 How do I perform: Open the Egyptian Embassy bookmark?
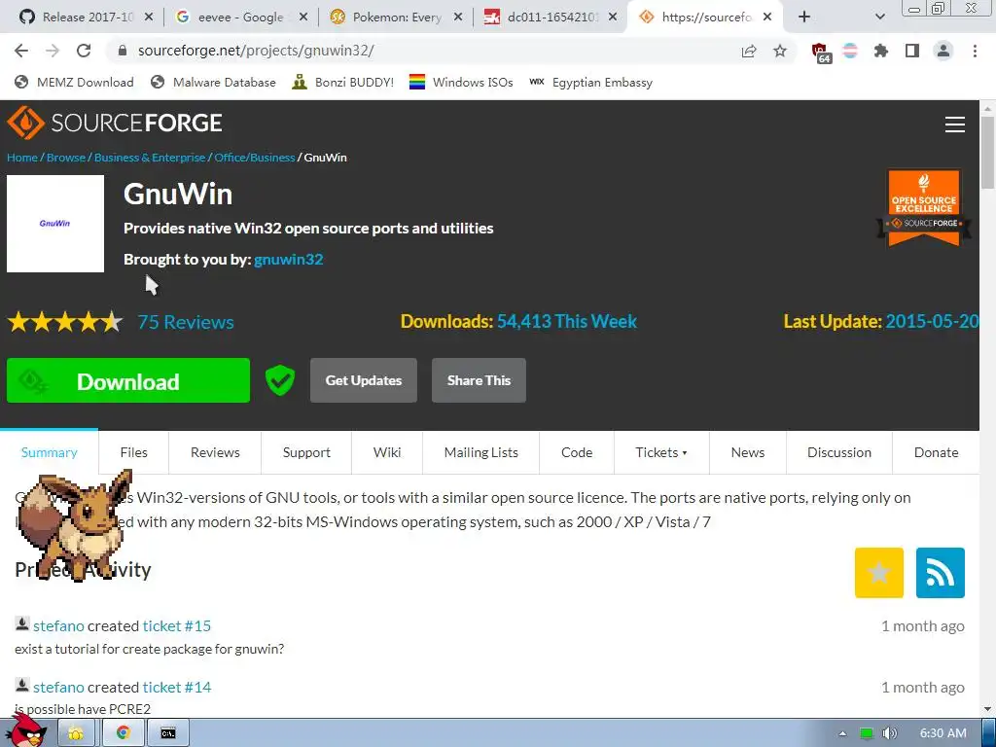point(590,83)
